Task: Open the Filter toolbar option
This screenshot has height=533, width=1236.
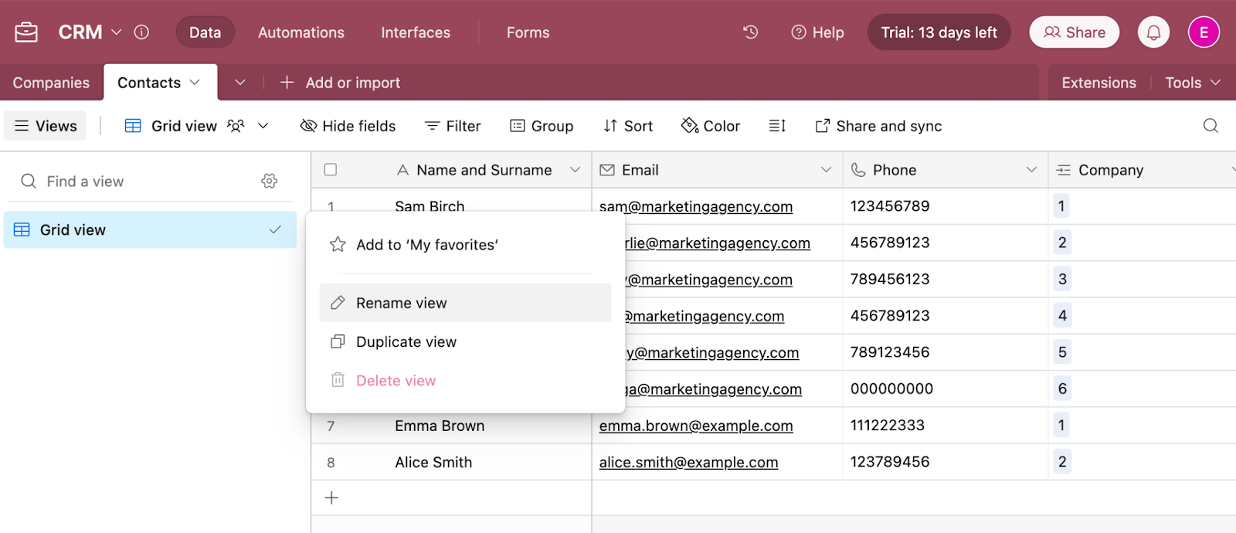Action: tap(453, 126)
